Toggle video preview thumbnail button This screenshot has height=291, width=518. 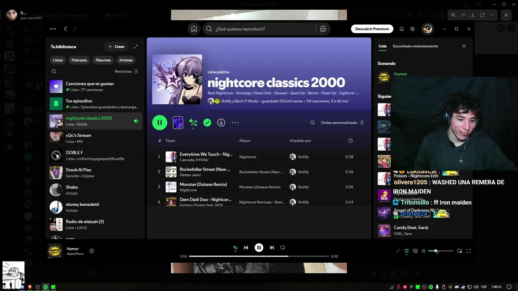(178, 122)
